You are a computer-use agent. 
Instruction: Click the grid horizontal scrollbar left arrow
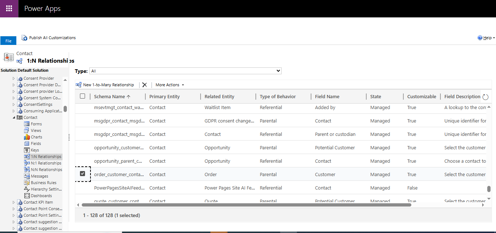tap(77, 205)
